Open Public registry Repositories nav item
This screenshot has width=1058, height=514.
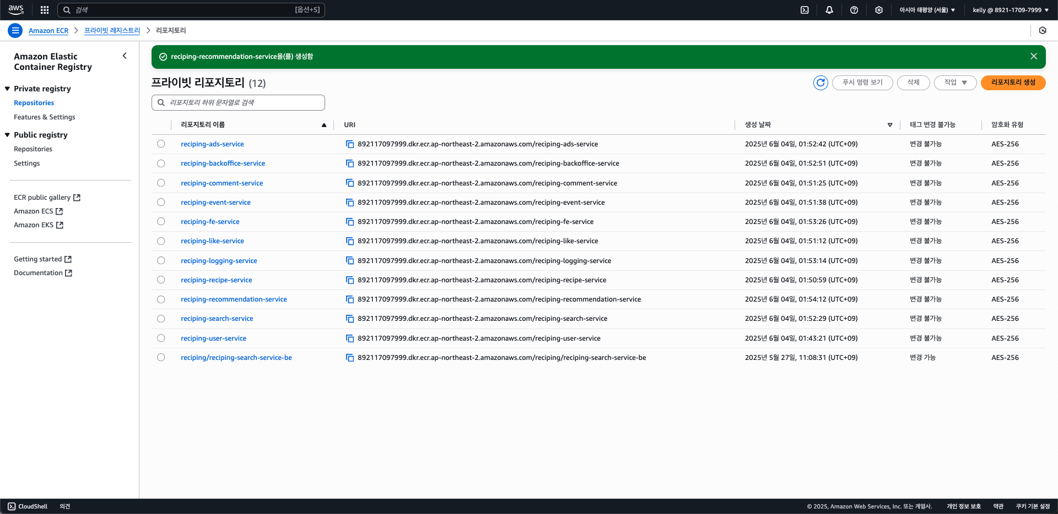click(x=33, y=149)
